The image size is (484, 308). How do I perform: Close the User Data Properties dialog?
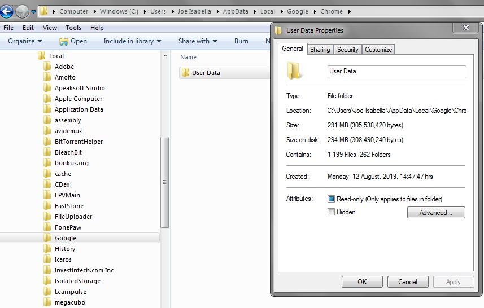[466, 28]
